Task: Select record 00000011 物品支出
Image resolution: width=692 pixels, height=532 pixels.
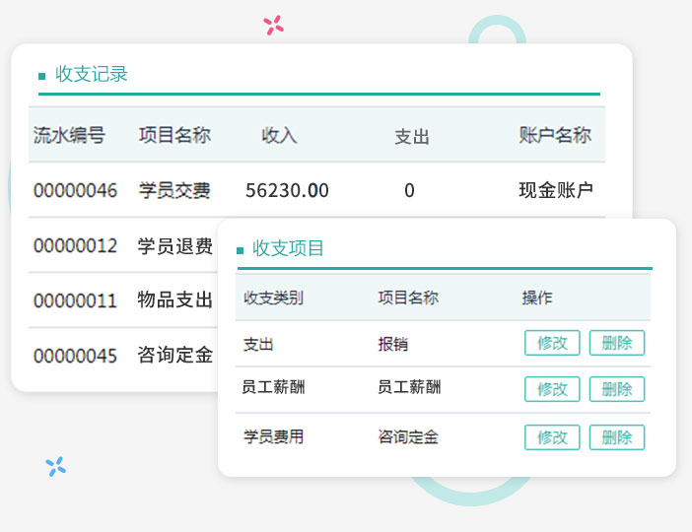Action: tap(123, 300)
